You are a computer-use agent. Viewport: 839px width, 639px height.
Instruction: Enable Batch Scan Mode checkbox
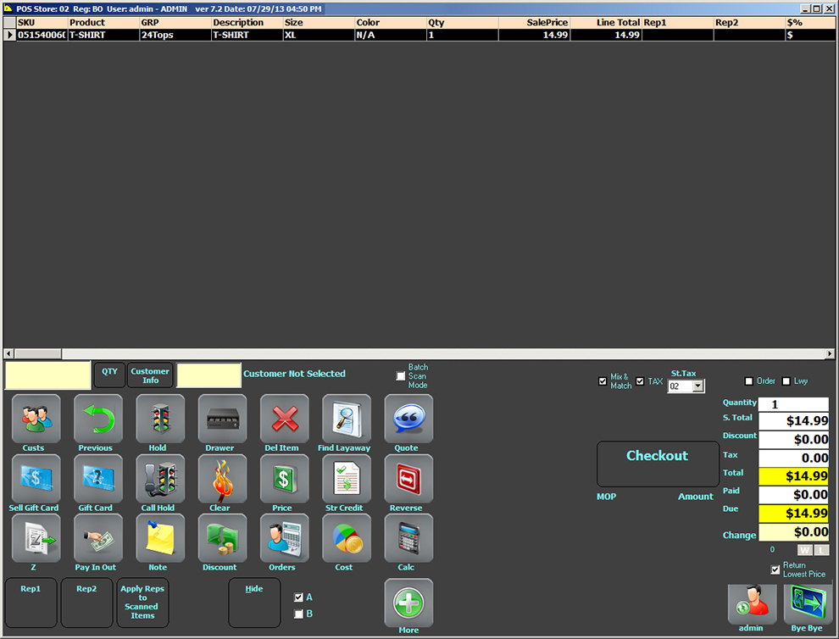(401, 376)
